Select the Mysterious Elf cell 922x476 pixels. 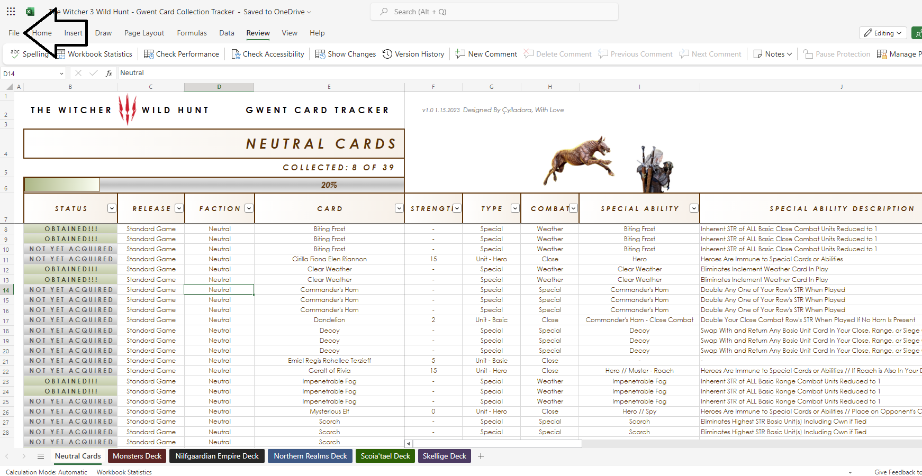pyautogui.click(x=329, y=411)
